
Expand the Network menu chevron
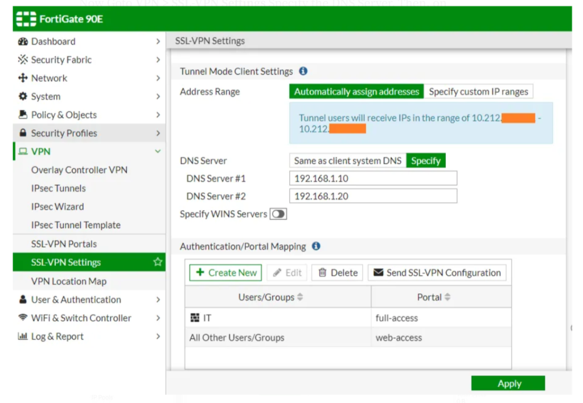158,78
